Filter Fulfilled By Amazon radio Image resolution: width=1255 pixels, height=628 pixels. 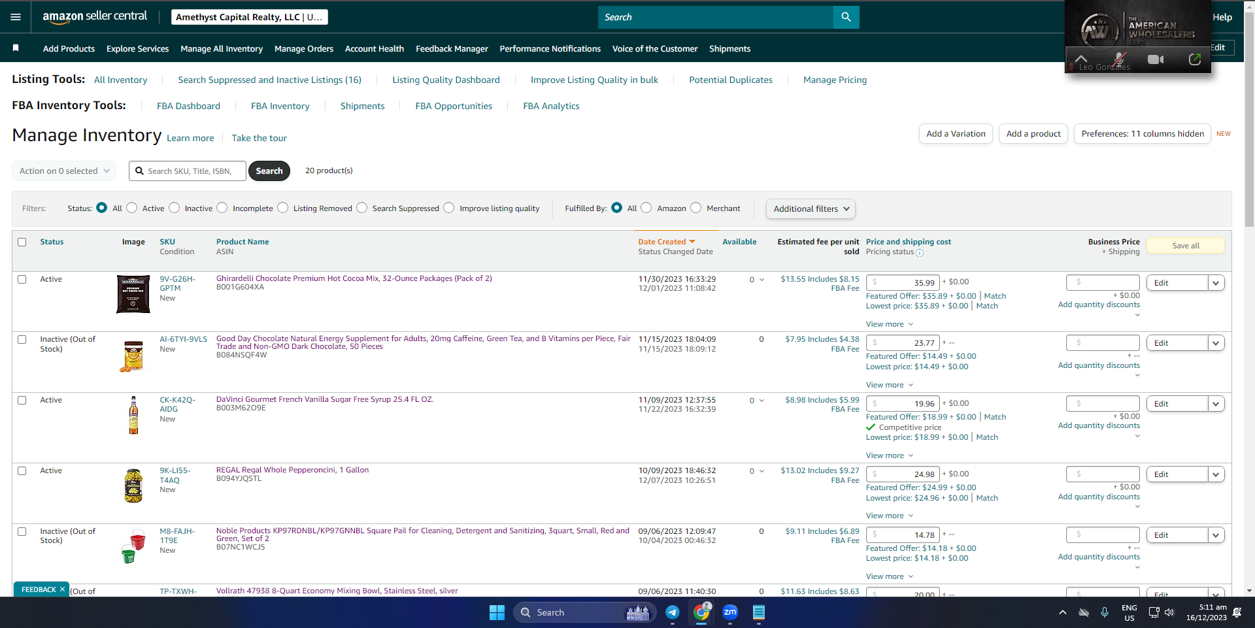click(646, 208)
